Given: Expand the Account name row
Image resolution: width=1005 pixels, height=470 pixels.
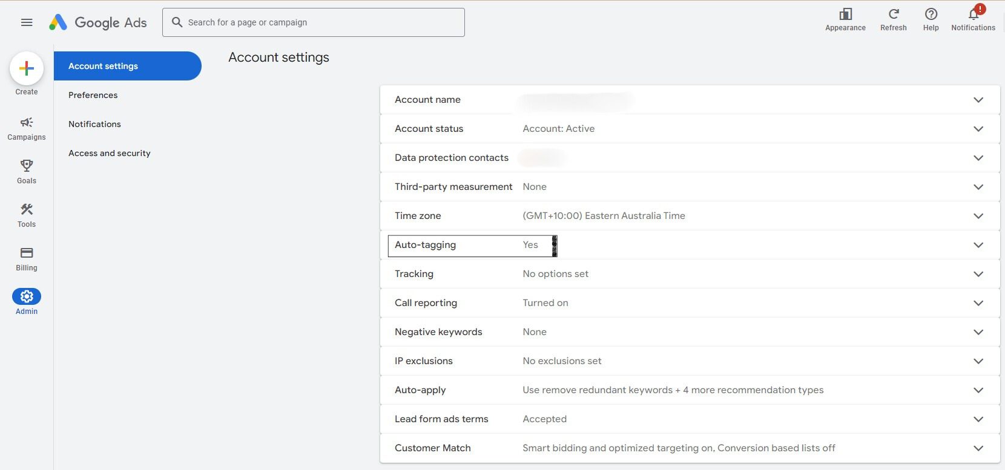Looking at the screenshot, I should (x=978, y=100).
